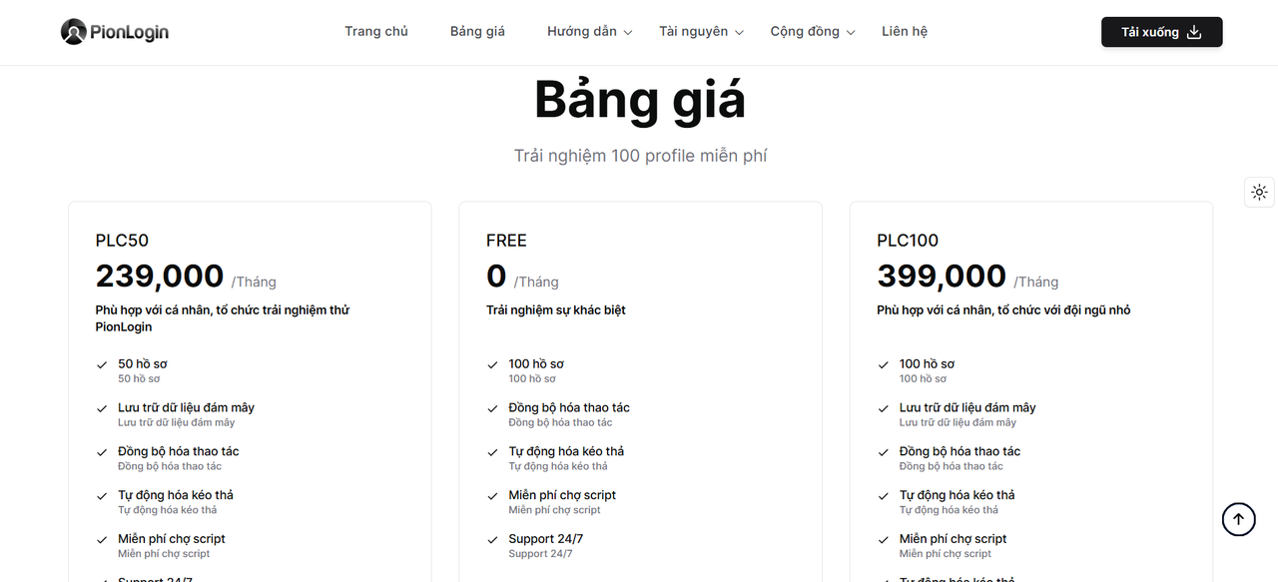Click checkmark beside FREE 'Tự động hóa kéo thả'
Image resolution: width=1278 pixels, height=582 pixels.
point(492,452)
